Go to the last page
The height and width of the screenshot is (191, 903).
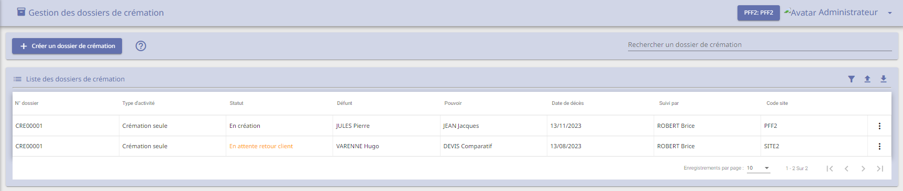tap(880, 169)
